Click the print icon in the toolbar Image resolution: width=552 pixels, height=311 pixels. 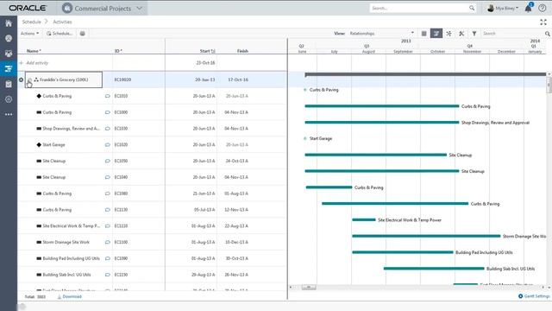(x=83, y=34)
